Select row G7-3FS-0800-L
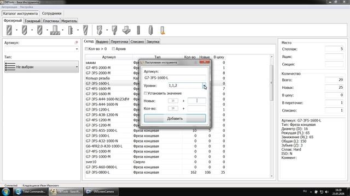The width and height of the screenshot is (350, 196). click(x=155, y=173)
